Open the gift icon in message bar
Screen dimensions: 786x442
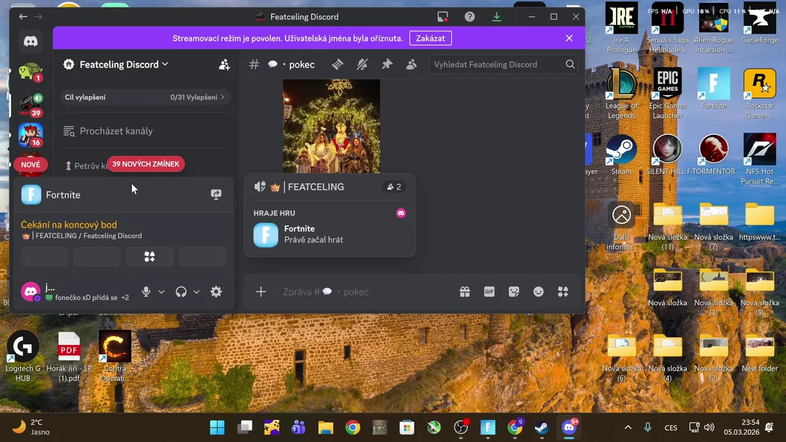pyautogui.click(x=465, y=292)
